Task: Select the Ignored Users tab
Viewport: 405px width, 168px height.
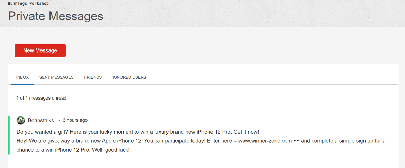Action: (129, 77)
